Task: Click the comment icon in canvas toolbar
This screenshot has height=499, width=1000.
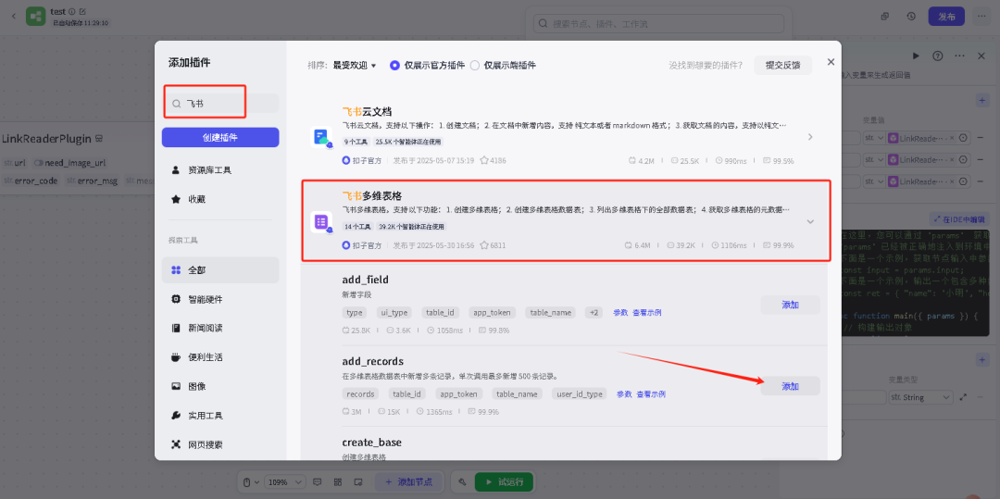Action: (x=318, y=481)
